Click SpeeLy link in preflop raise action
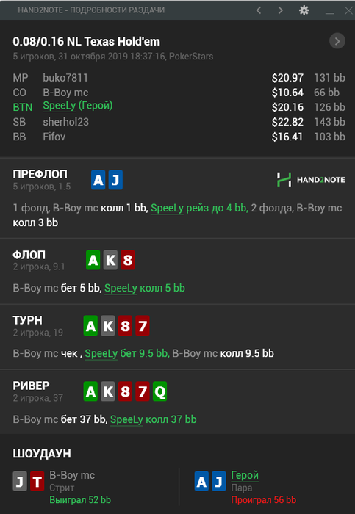Image resolution: width=355 pixels, height=514 pixels. [x=167, y=208]
